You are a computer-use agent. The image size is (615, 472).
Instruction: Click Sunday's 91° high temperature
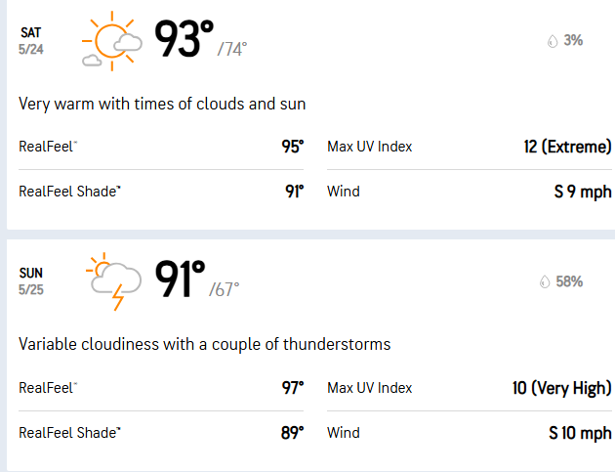point(181,280)
